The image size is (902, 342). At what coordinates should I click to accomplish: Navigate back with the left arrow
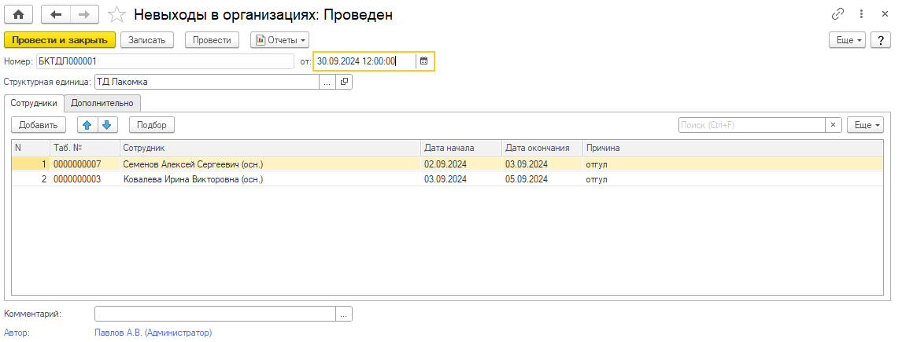(55, 15)
